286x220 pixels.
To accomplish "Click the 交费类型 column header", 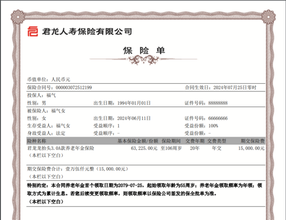I will point(216,141).
